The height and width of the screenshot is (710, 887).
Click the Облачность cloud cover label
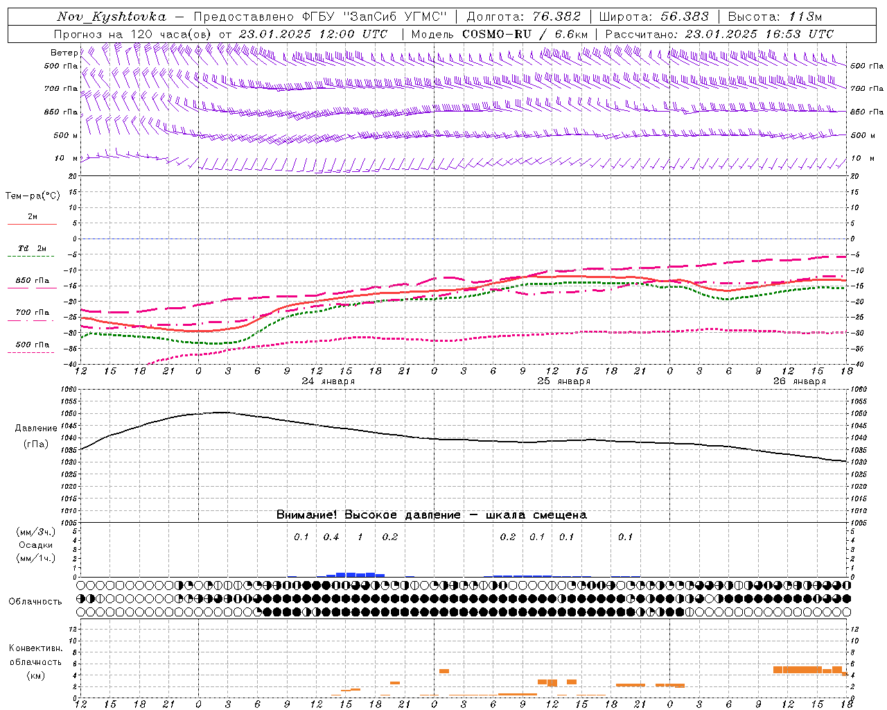(x=35, y=602)
